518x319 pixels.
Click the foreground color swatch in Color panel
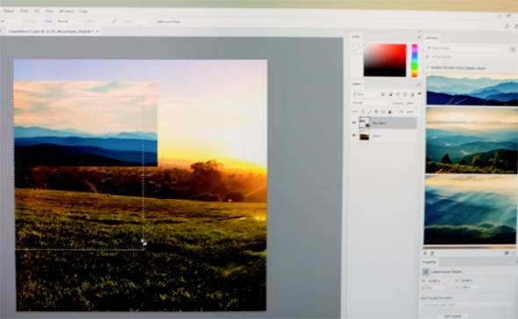click(x=355, y=48)
